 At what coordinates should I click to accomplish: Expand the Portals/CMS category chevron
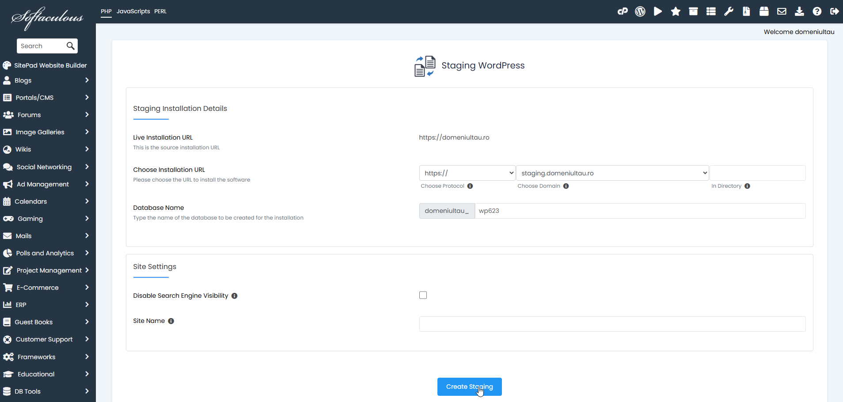coord(87,98)
